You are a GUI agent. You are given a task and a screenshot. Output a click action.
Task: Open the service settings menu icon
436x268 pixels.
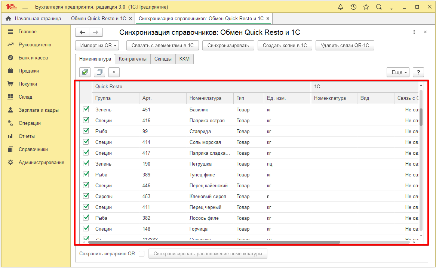[x=392, y=7]
